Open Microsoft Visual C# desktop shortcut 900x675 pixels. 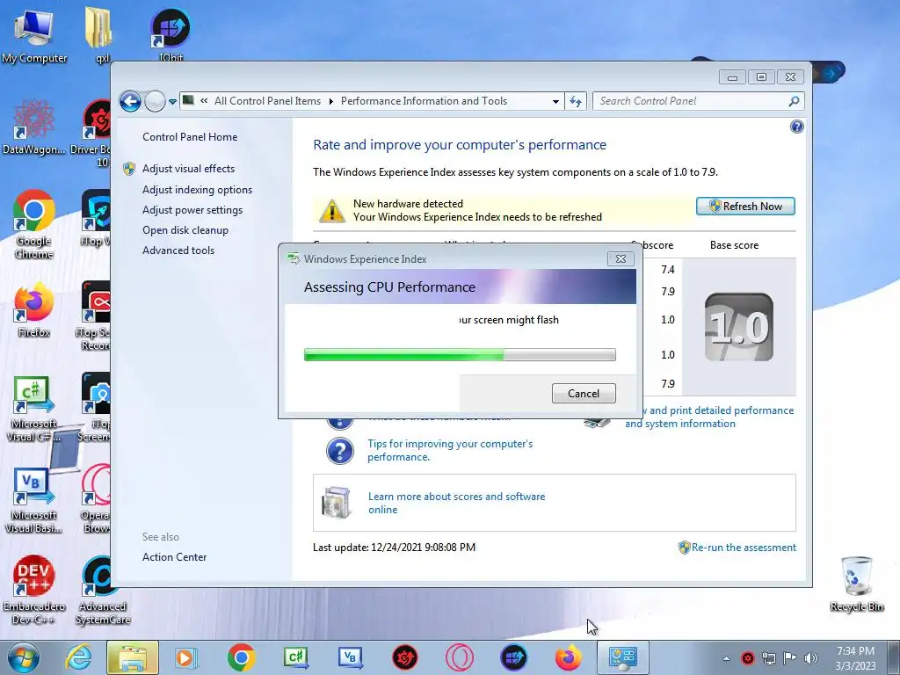tap(33, 409)
